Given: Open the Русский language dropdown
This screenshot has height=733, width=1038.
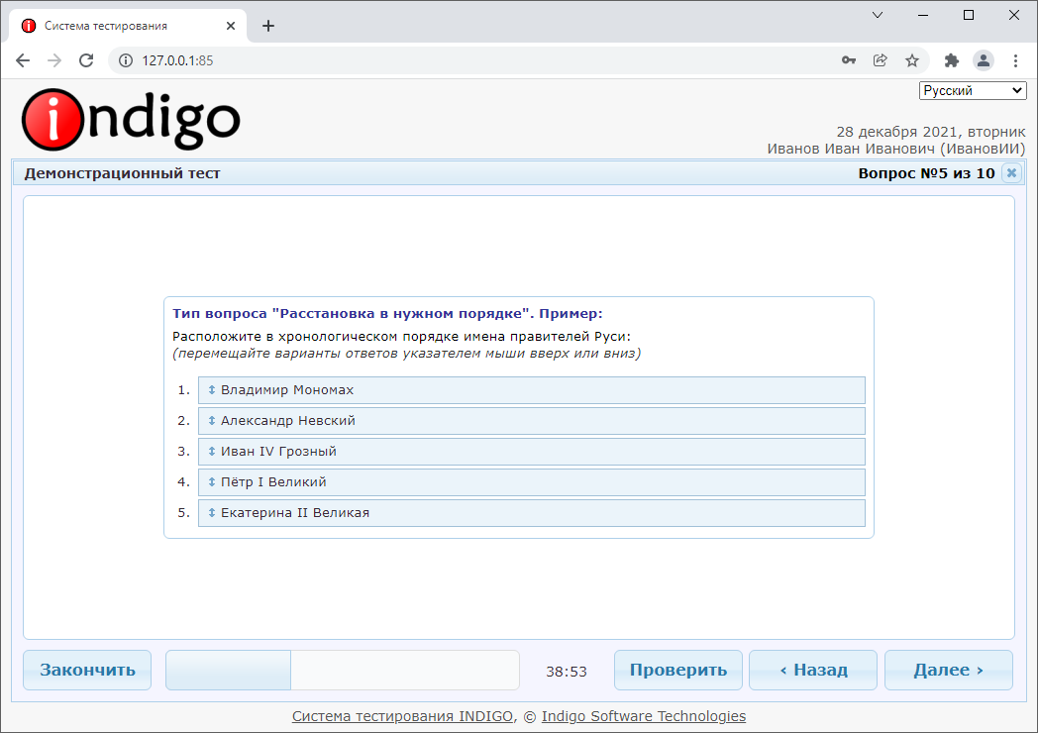Looking at the screenshot, I should pyautogui.click(x=973, y=91).
